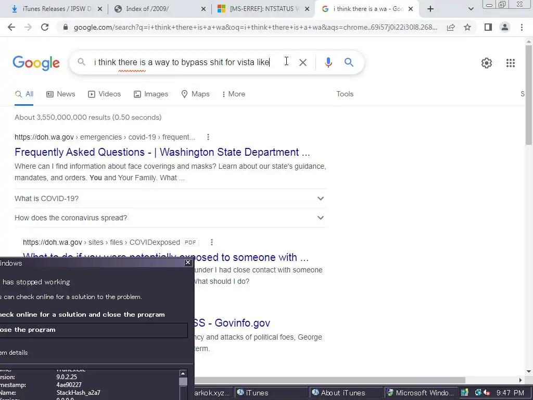Click inside the Google search box text
Viewport: 533px width, 400px height.
[x=182, y=63]
